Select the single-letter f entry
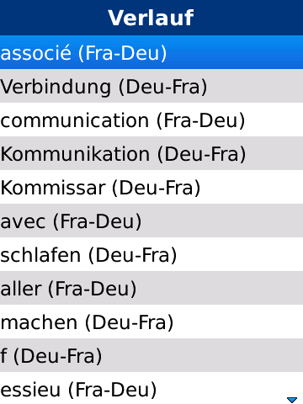 pyautogui.click(x=151, y=355)
